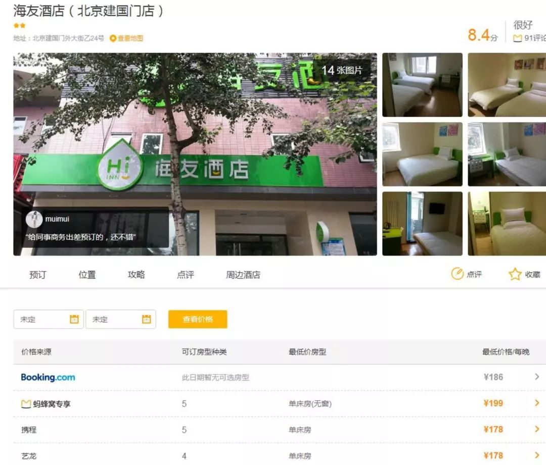Screen dimensions: 546x465
Task: Switch to the 点评 tab
Action: click(185, 275)
